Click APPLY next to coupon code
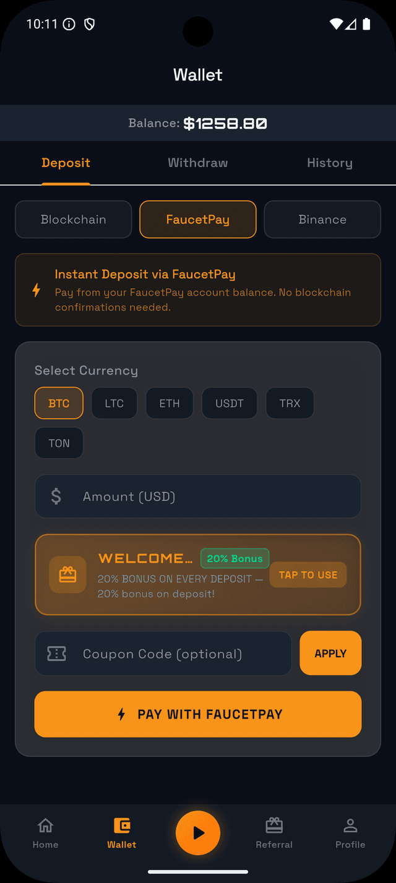Image resolution: width=396 pixels, height=883 pixels. 330,653
